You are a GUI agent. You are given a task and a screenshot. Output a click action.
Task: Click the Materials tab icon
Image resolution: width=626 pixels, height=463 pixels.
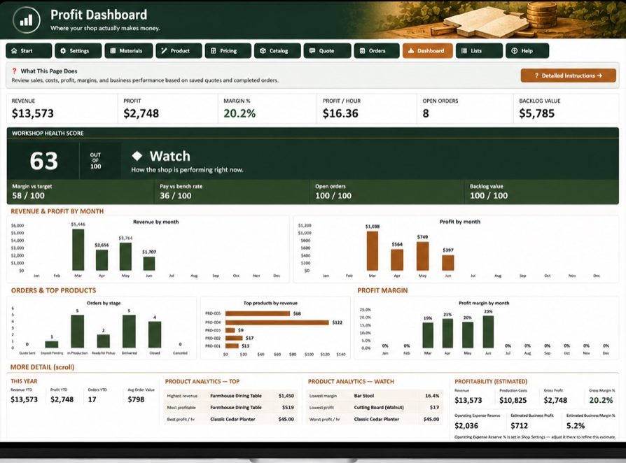(113, 50)
